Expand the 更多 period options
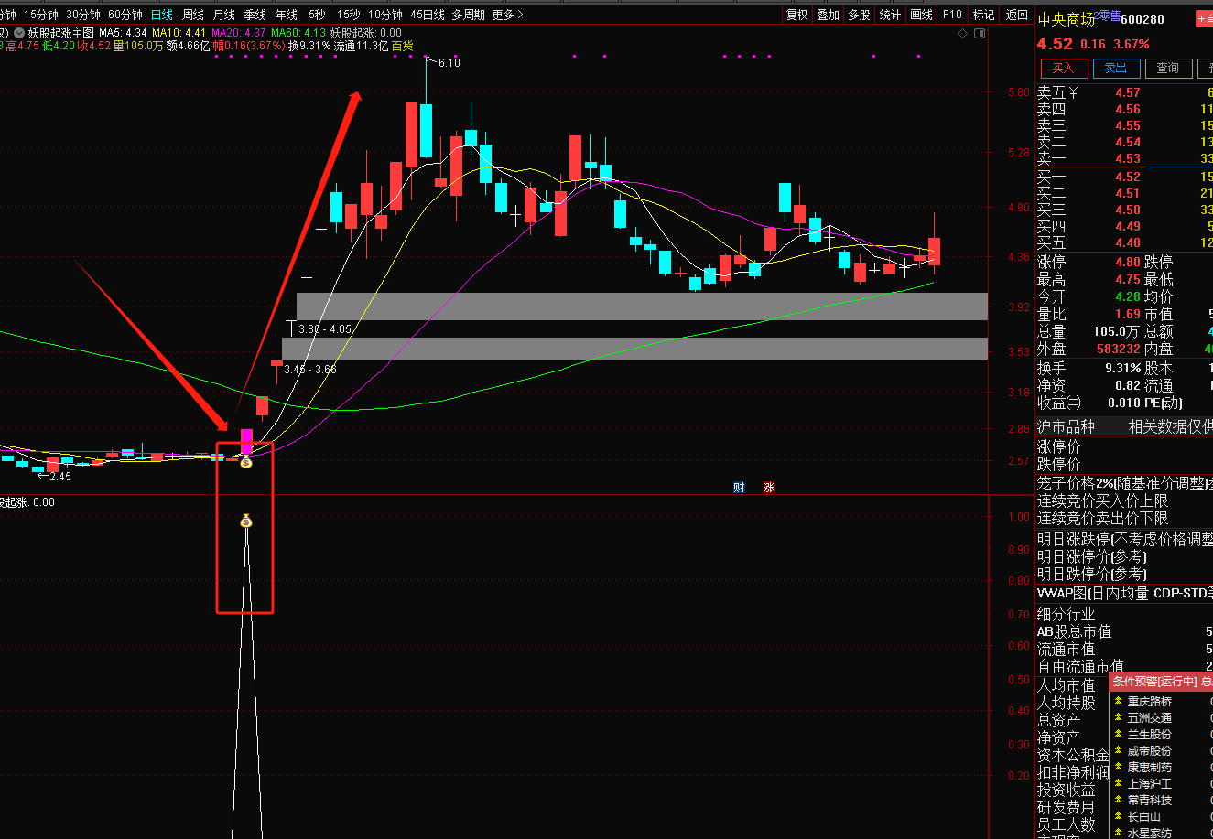 (x=507, y=15)
